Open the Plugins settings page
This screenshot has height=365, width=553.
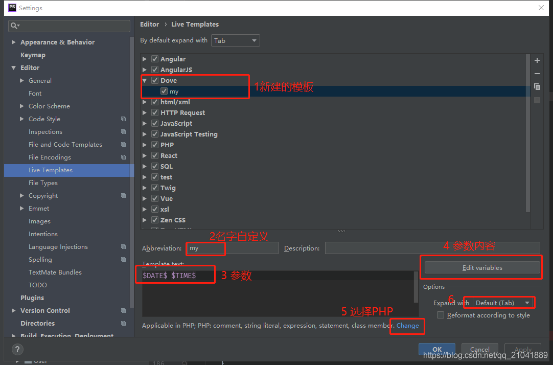32,298
